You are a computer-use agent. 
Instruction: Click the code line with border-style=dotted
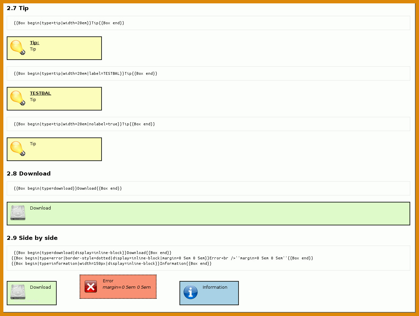[162, 258]
